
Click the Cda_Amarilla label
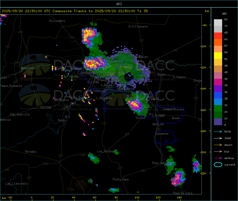tap(20, 114)
